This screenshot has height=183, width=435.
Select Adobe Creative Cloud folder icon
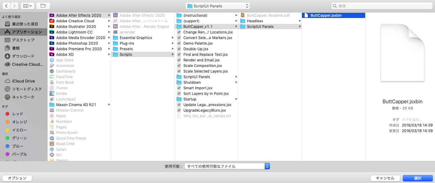52,21
